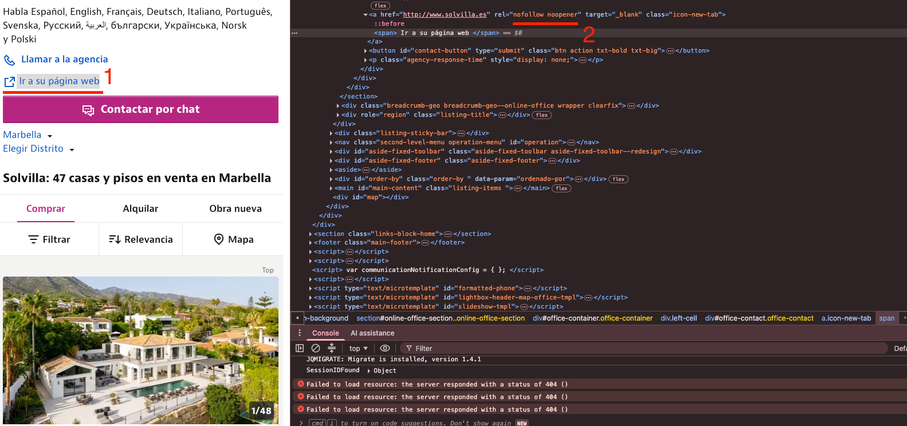The height and width of the screenshot is (426, 907).
Task: Open the console drawer three-dot menu
Action: coord(299,333)
